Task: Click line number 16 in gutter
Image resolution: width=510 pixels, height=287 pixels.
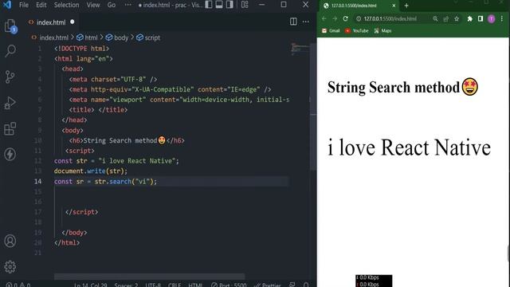Action: tap(37, 202)
